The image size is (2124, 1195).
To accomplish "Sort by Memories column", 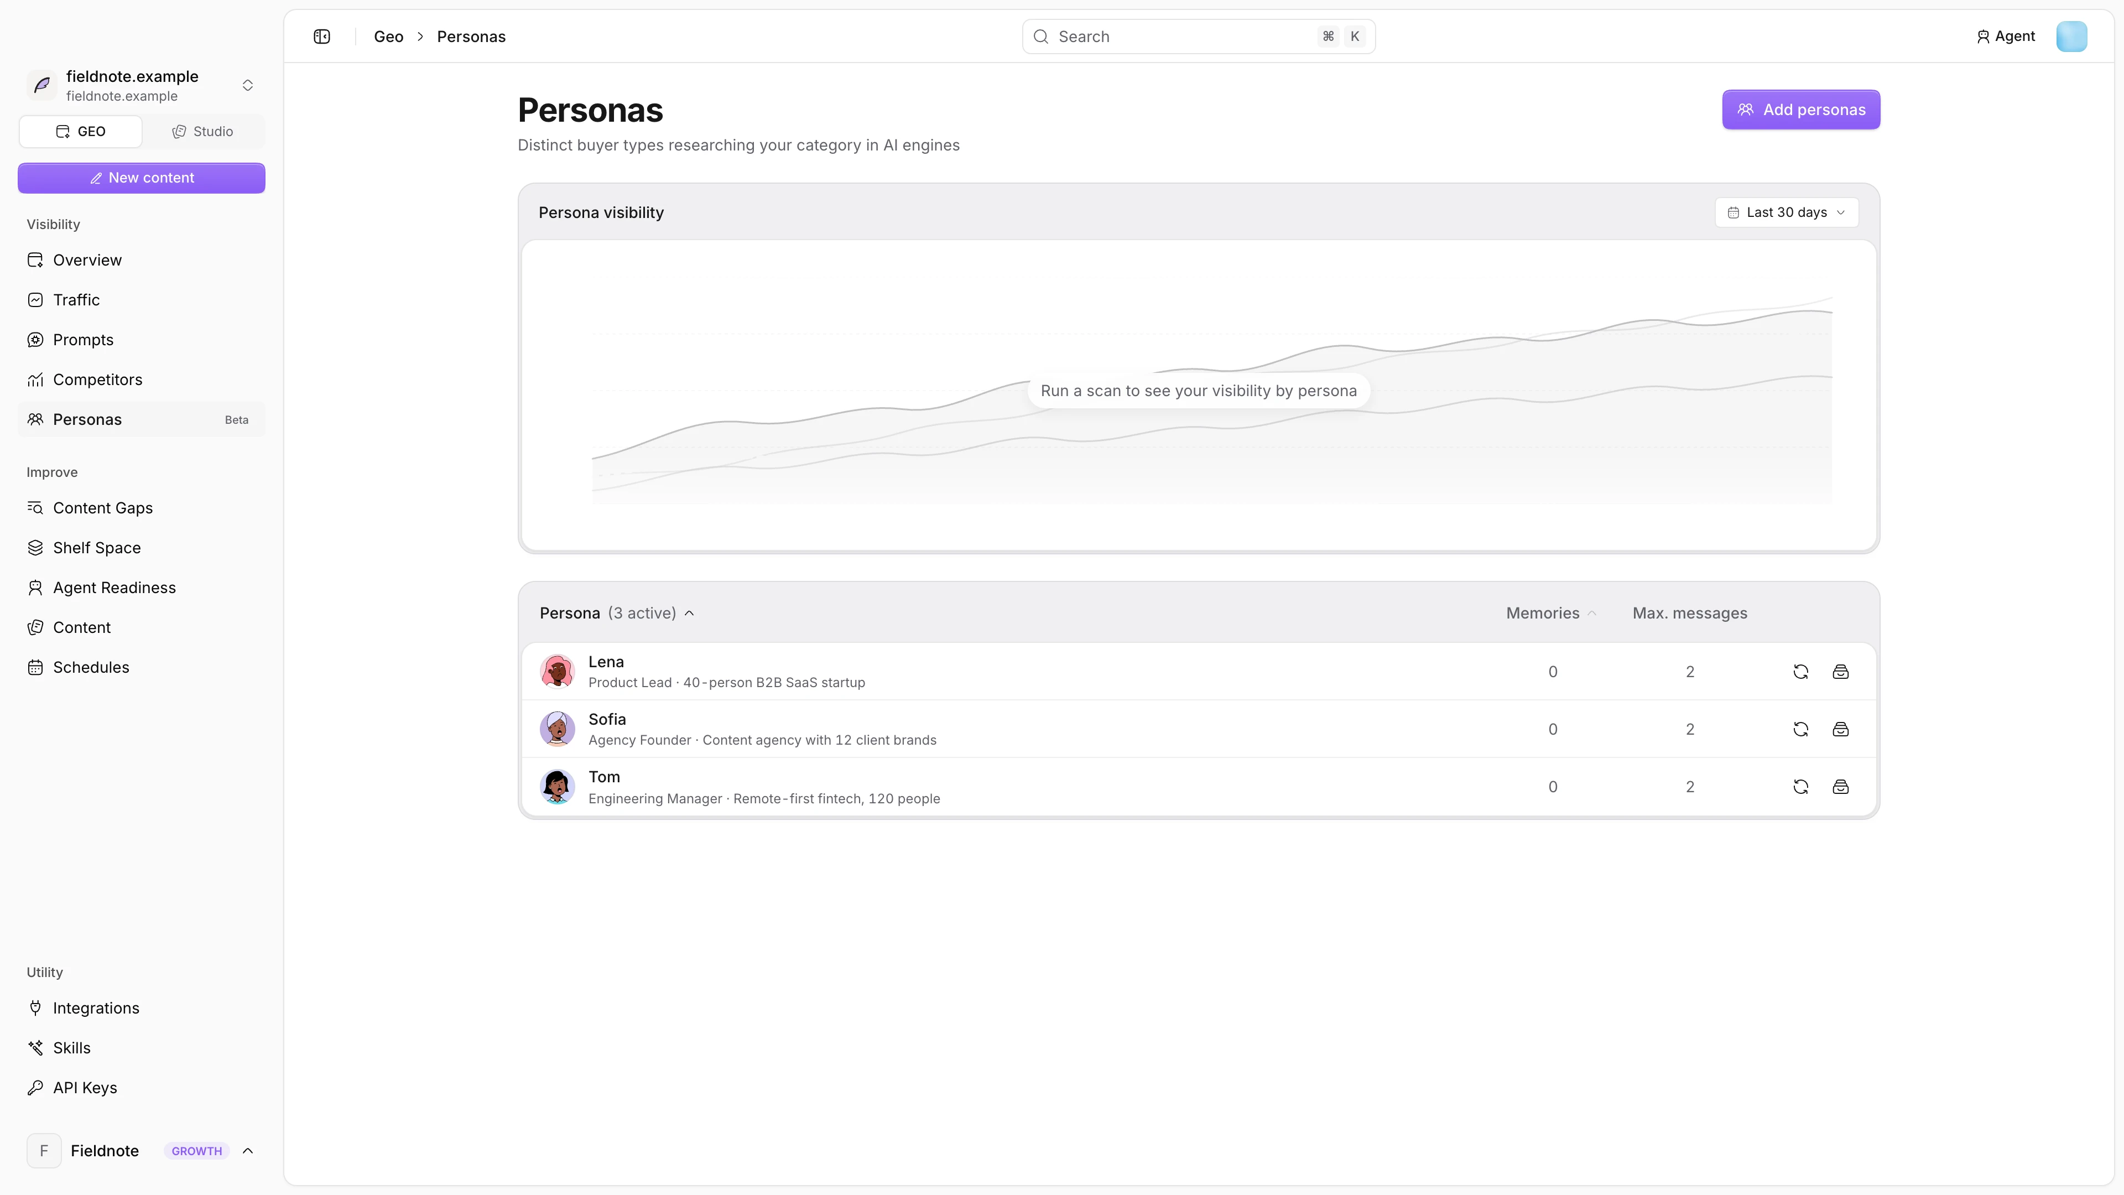I will click(x=1551, y=613).
